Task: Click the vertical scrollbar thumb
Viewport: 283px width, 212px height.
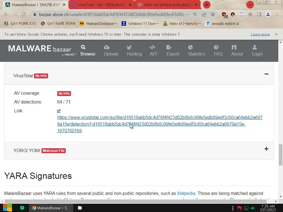Action: tap(281, 155)
